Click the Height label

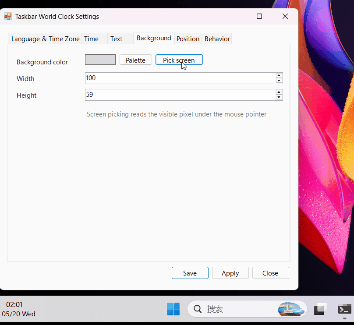pyautogui.click(x=26, y=95)
